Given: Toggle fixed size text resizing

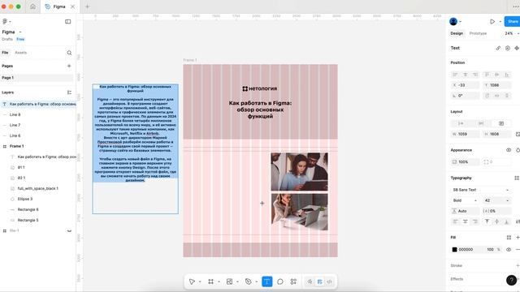Looking at the screenshot, I should pyautogui.click(x=501, y=123).
